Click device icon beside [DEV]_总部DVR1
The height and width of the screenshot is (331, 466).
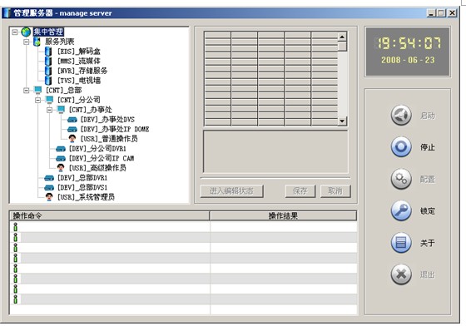[x=49, y=178]
